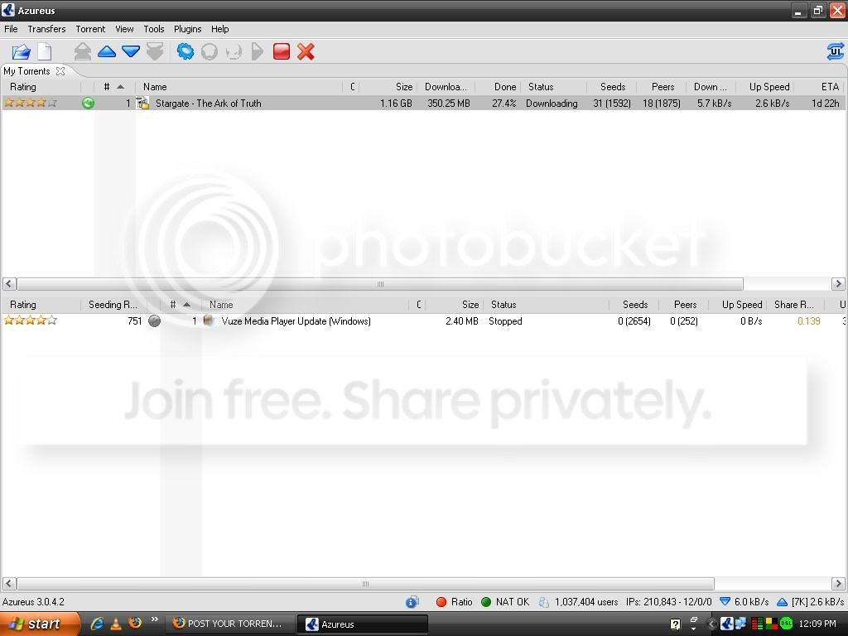Click grey status ball on Vuze row
The height and width of the screenshot is (636, 848).
[154, 320]
